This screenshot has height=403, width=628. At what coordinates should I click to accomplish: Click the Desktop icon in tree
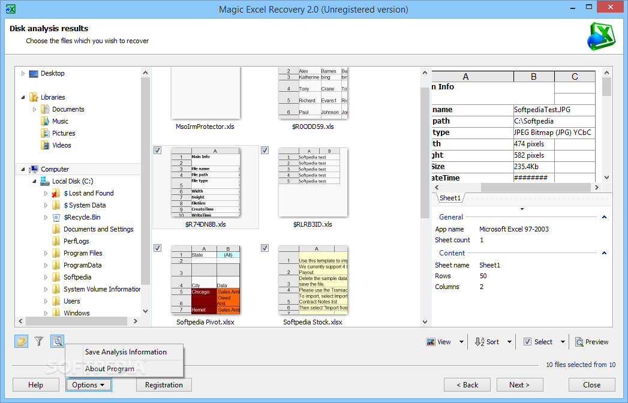click(34, 73)
